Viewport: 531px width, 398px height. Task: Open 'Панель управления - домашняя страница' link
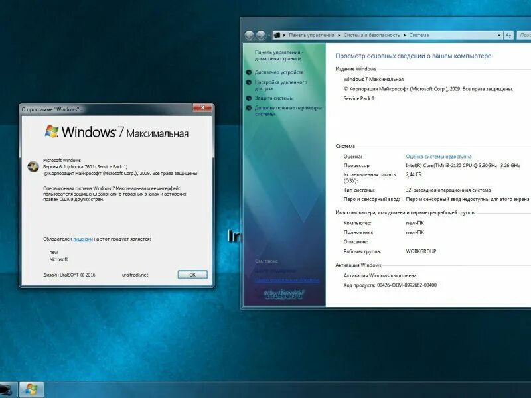279,55
